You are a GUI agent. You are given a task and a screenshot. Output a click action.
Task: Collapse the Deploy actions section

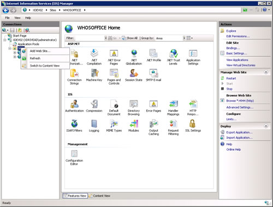(x=266, y=126)
